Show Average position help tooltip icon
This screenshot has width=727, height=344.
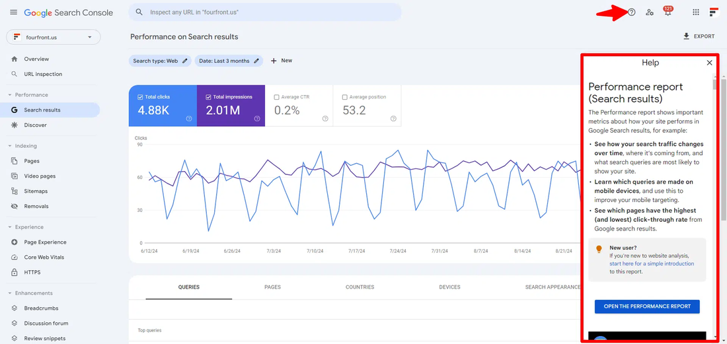coord(393,119)
